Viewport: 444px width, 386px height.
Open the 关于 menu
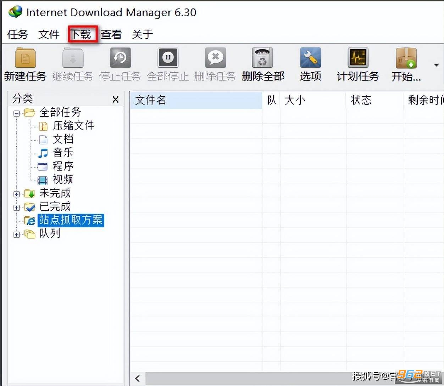tap(143, 34)
